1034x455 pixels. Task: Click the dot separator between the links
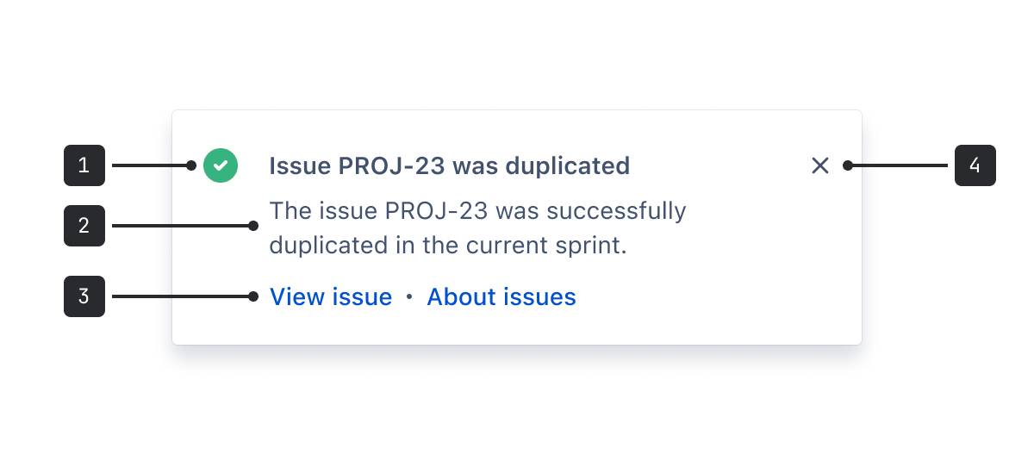point(409,297)
